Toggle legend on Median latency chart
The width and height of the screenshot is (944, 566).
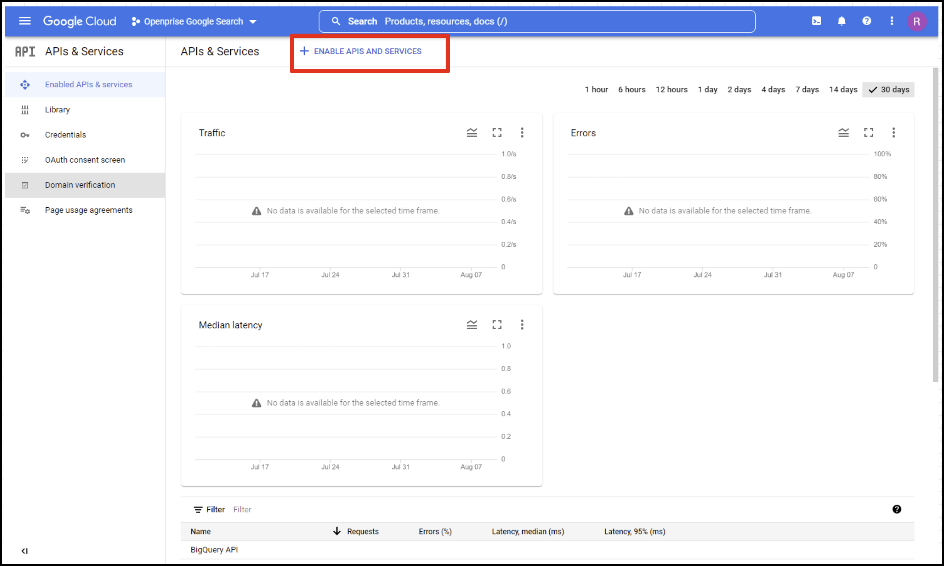point(472,325)
